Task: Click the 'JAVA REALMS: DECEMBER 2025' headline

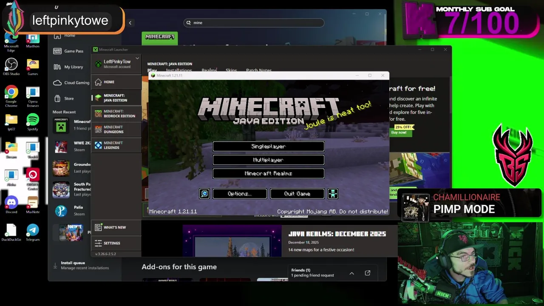Action: pyautogui.click(x=337, y=234)
